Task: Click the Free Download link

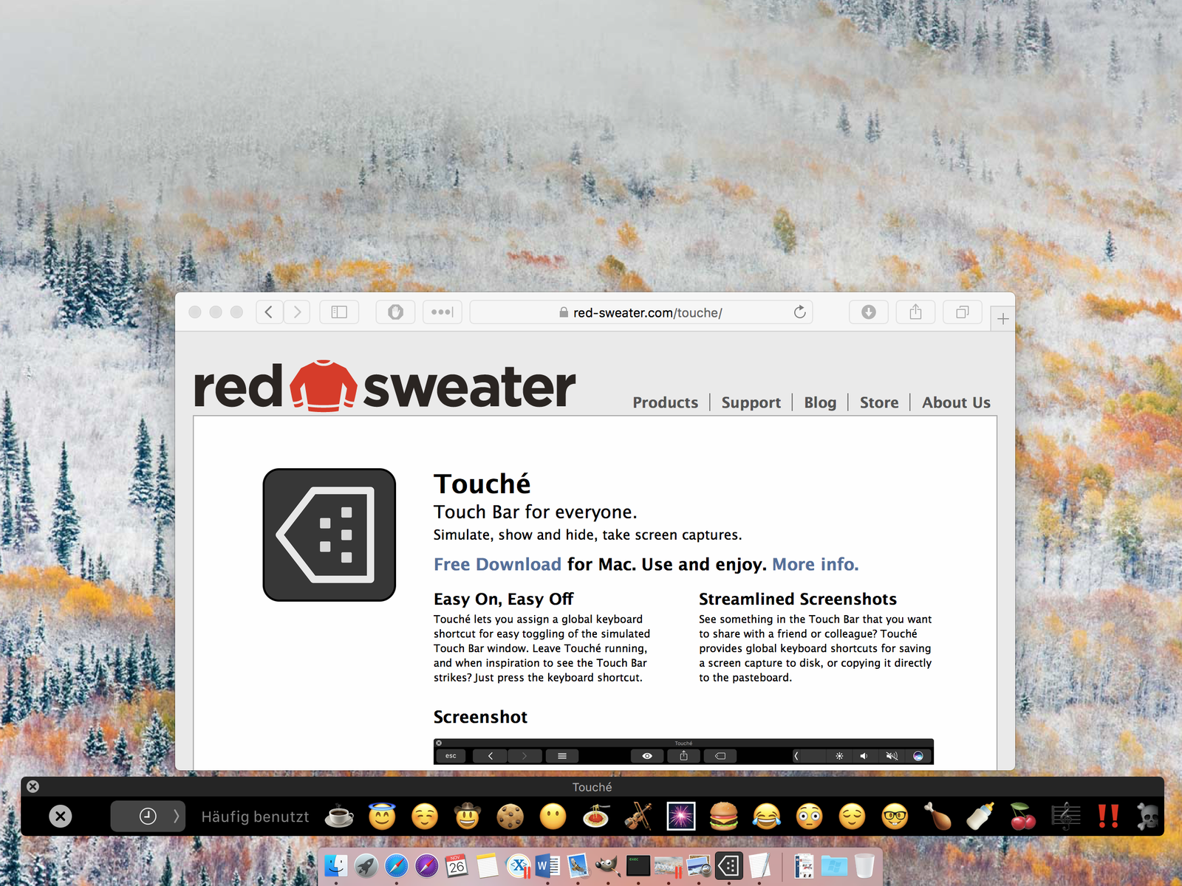Action: click(497, 564)
